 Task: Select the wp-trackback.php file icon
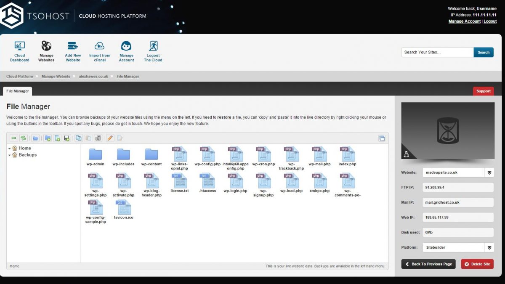coord(292,154)
